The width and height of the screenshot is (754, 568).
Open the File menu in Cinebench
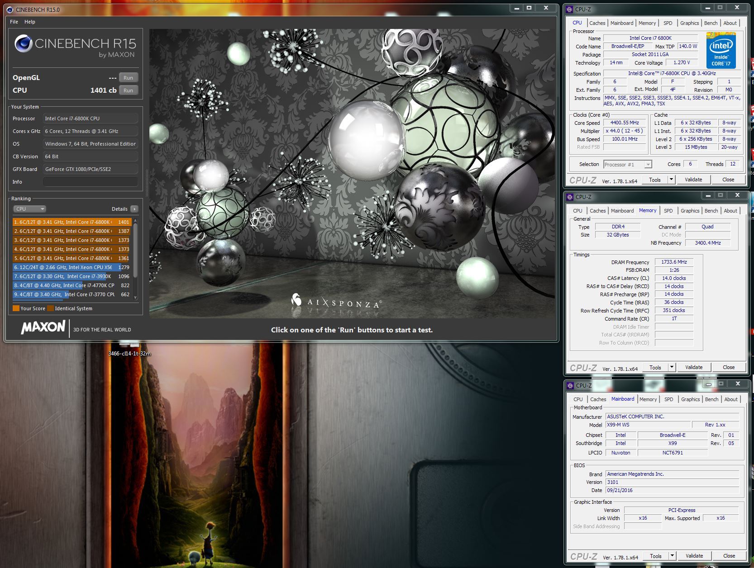click(14, 22)
